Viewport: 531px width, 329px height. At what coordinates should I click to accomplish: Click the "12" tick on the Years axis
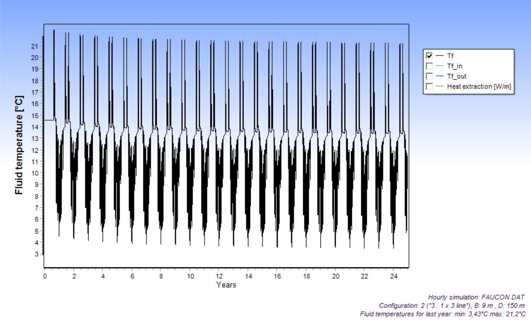pyautogui.click(x=219, y=276)
